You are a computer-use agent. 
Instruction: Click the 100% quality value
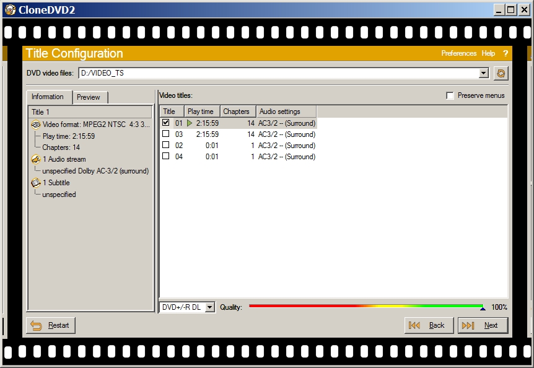499,307
